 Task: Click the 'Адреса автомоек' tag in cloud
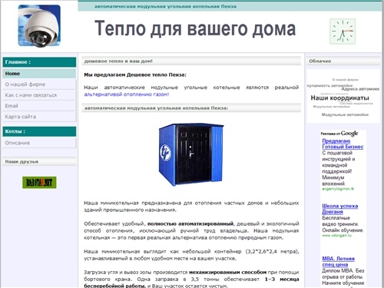(360, 89)
